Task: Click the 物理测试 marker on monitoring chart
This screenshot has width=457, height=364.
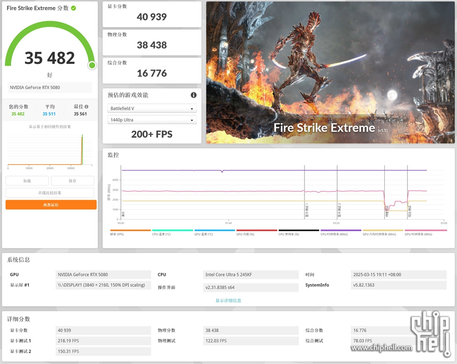Action: (387, 211)
